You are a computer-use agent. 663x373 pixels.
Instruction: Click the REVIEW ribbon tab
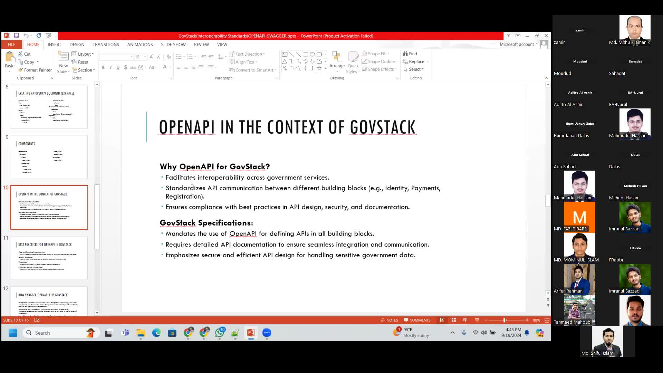tap(201, 44)
